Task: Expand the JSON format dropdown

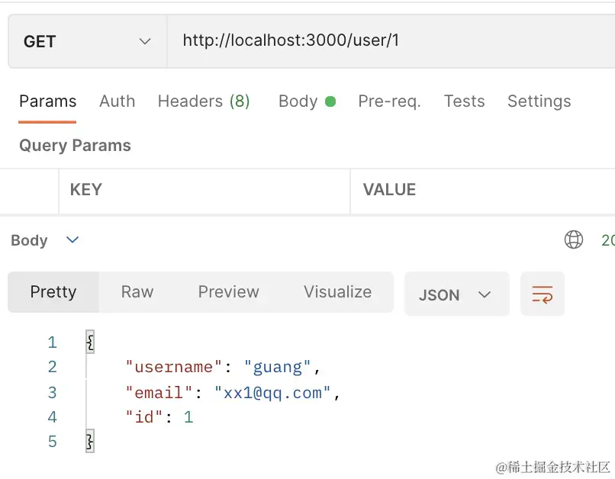Action: tap(456, 294)
